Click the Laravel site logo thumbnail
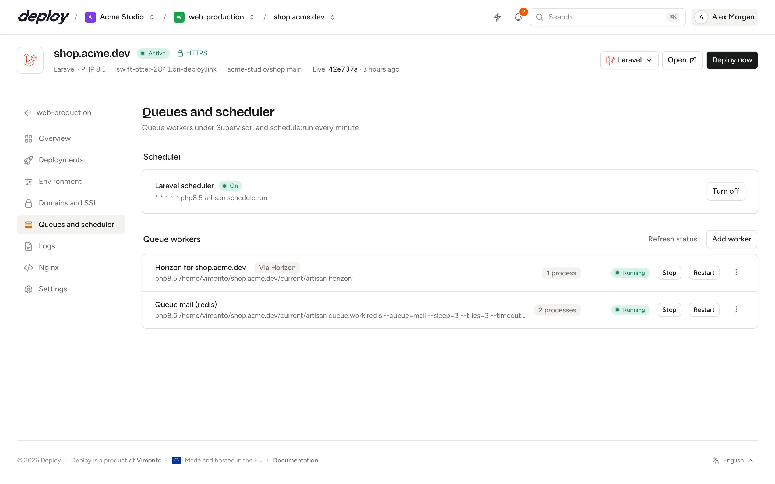775x484 pixels. pos(30,60)
